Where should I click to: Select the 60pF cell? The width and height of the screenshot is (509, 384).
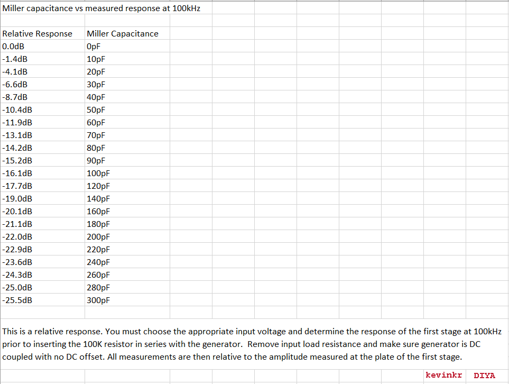pos(127,122)
